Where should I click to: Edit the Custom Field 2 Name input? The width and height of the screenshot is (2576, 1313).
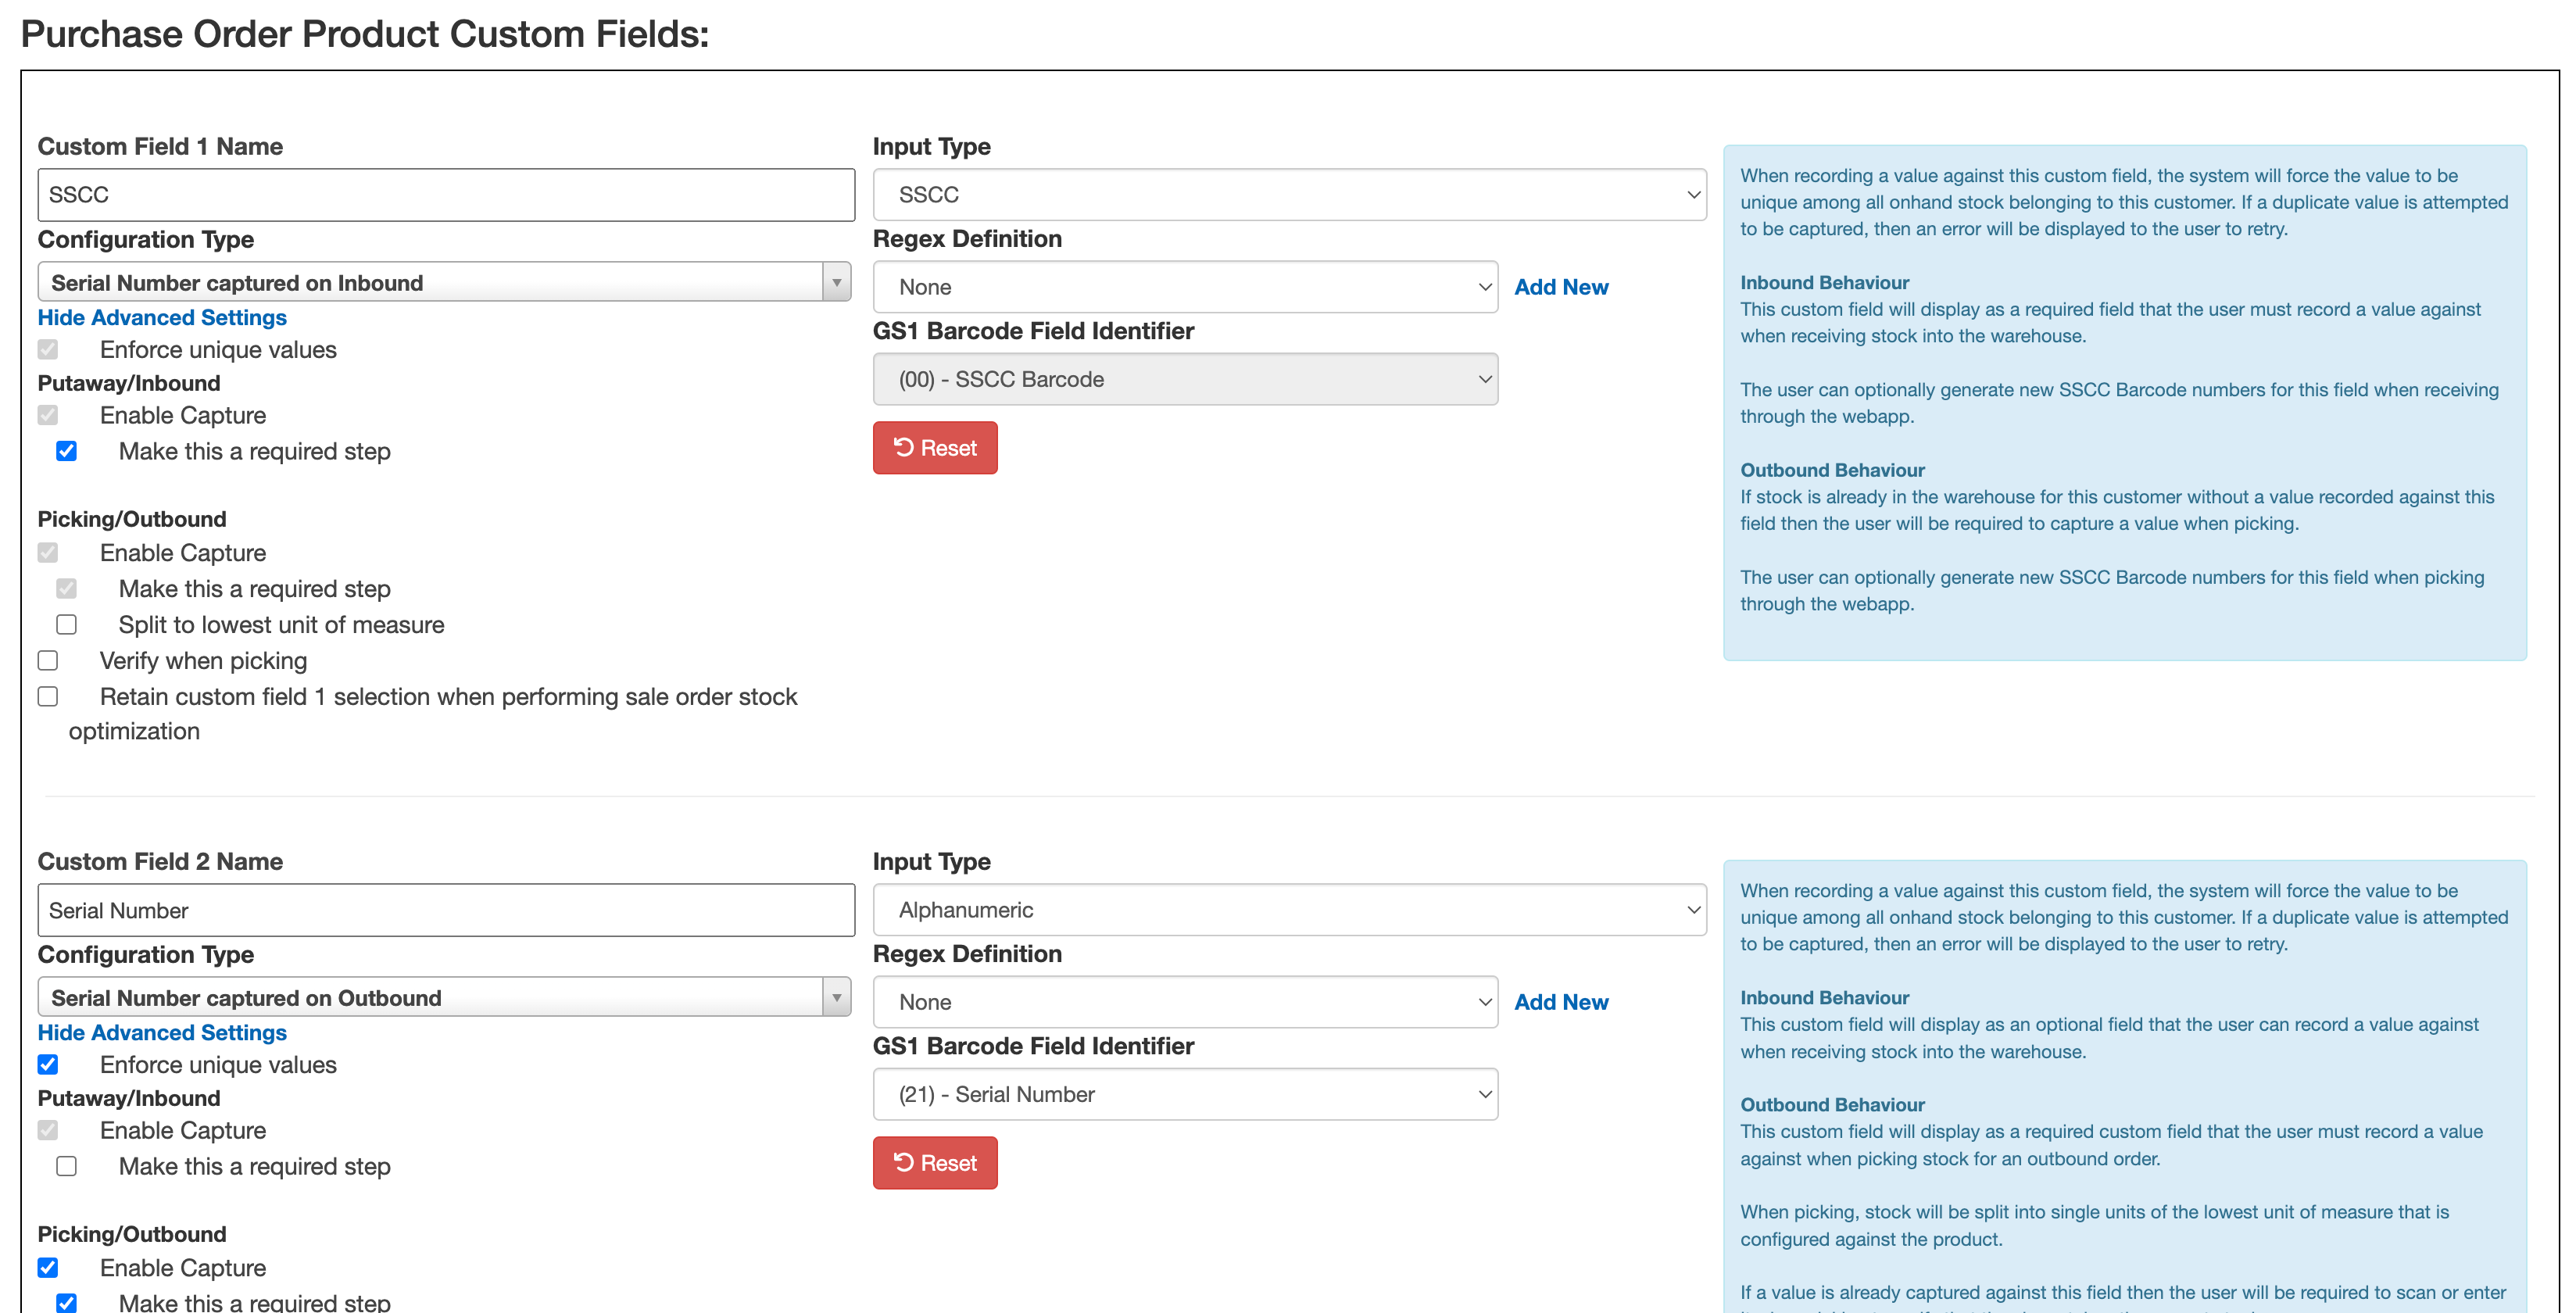[445, 910]
